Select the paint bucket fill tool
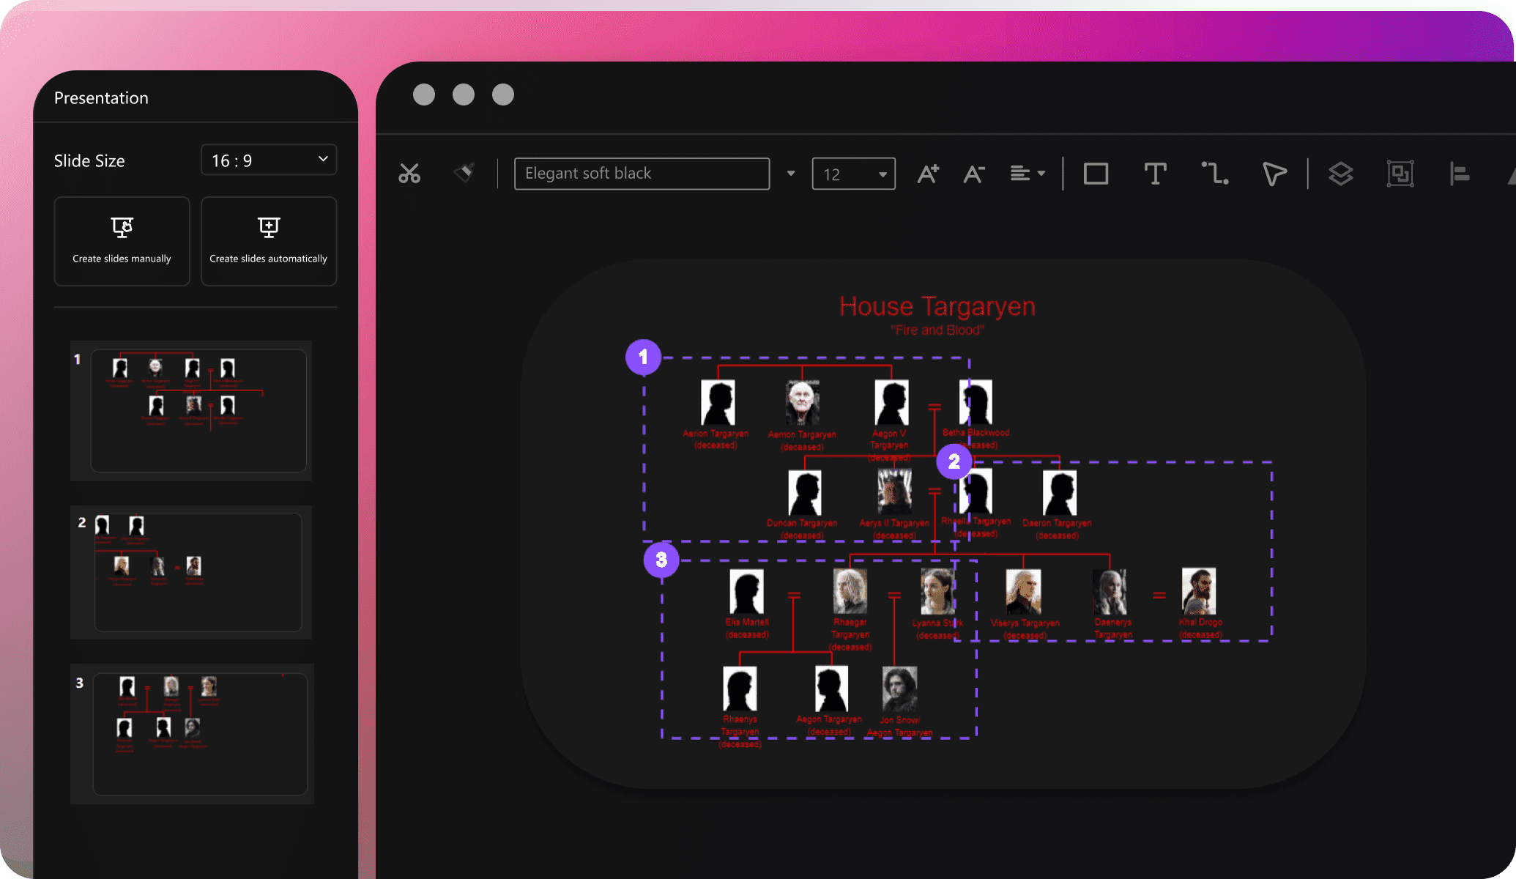This screenshot has height=879, width=1516. 466,174
